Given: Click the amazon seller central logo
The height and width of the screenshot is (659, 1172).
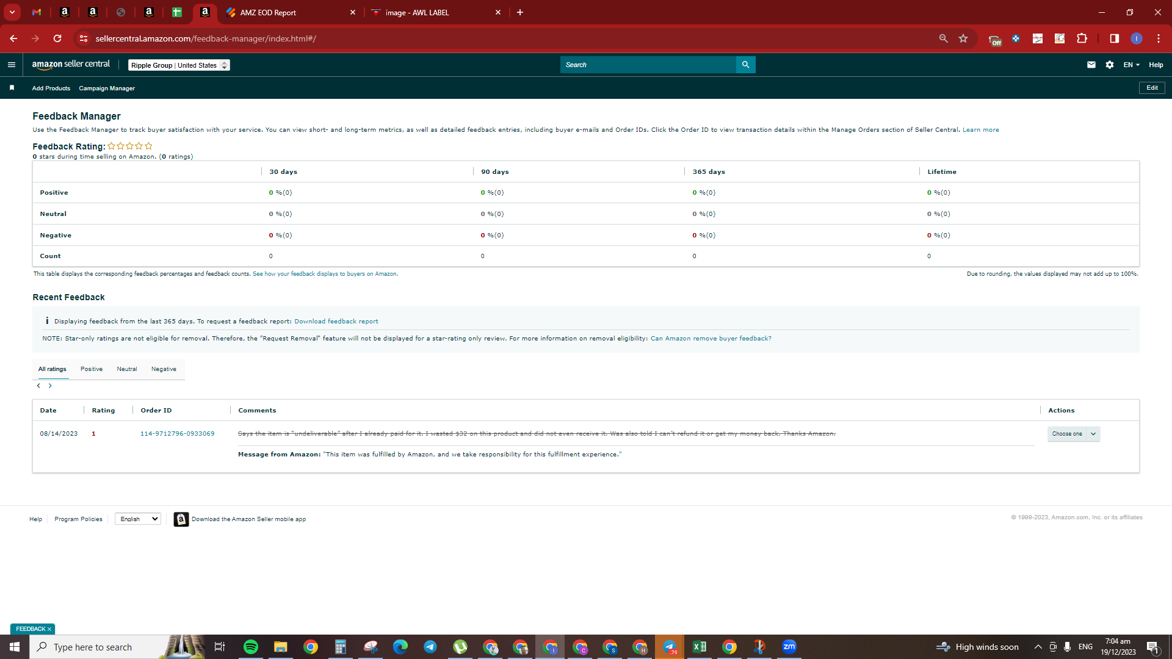Looking at the screenshot, I should coord(71,65).
